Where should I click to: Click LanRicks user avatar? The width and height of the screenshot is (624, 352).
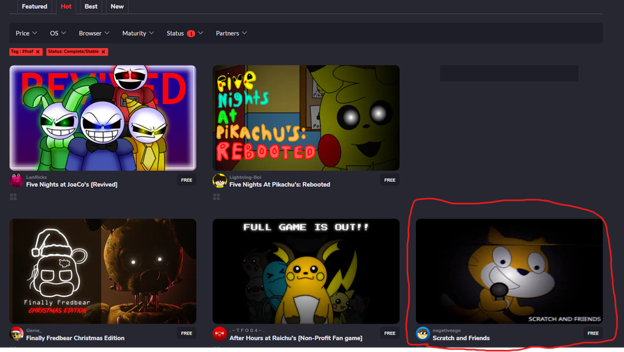[x=17, y=181]
